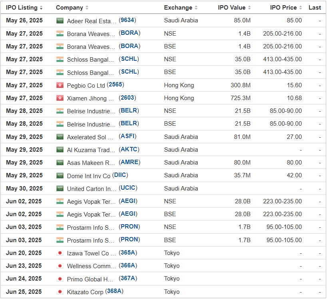327x299 pixels.
Task: Click India flag icon on Belrise Industries NSE row
Action: (x=60, y=111)
